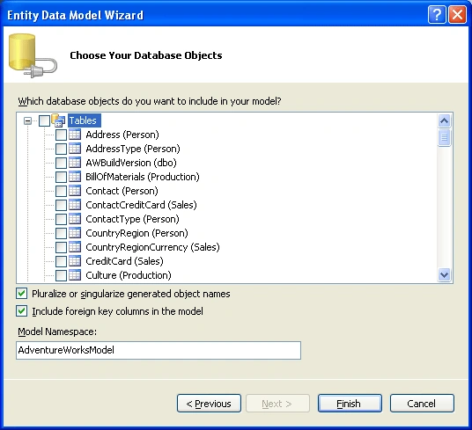Collapse the Tables tree node
This screenshot has height=430, width=472.
(27, 120)
